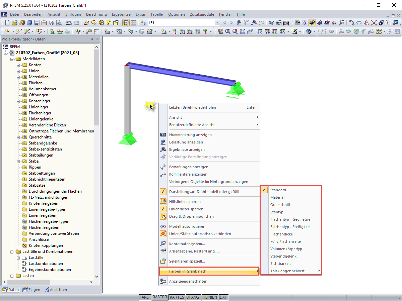Open the Knicklängenbeiwert submenu
Viewport: 402px width, 301px height.
coord(291,271)
